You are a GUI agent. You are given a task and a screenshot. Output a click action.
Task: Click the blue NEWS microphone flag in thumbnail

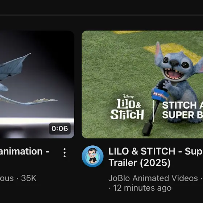tap(161, 95)
